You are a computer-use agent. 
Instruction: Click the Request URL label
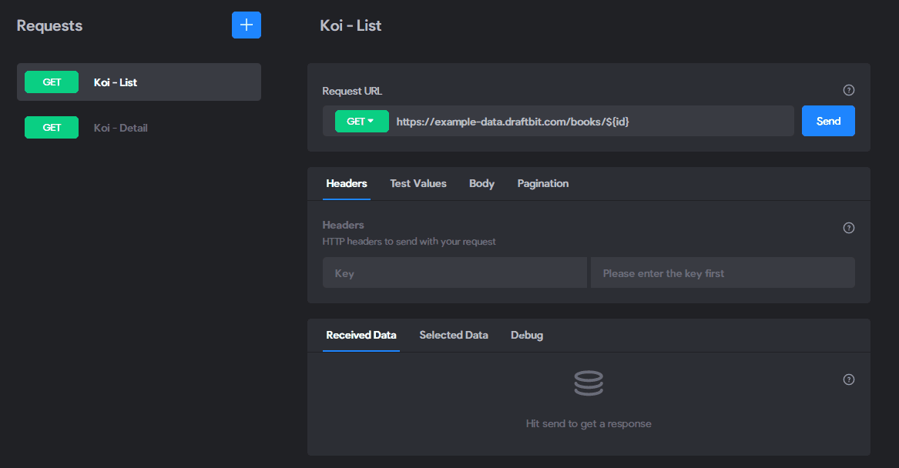click(352, 91)
